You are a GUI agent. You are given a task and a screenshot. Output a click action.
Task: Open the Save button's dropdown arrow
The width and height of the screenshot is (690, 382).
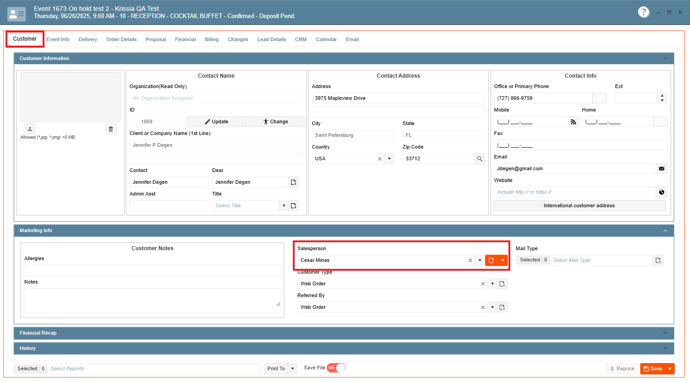click(x=670, y=368)
